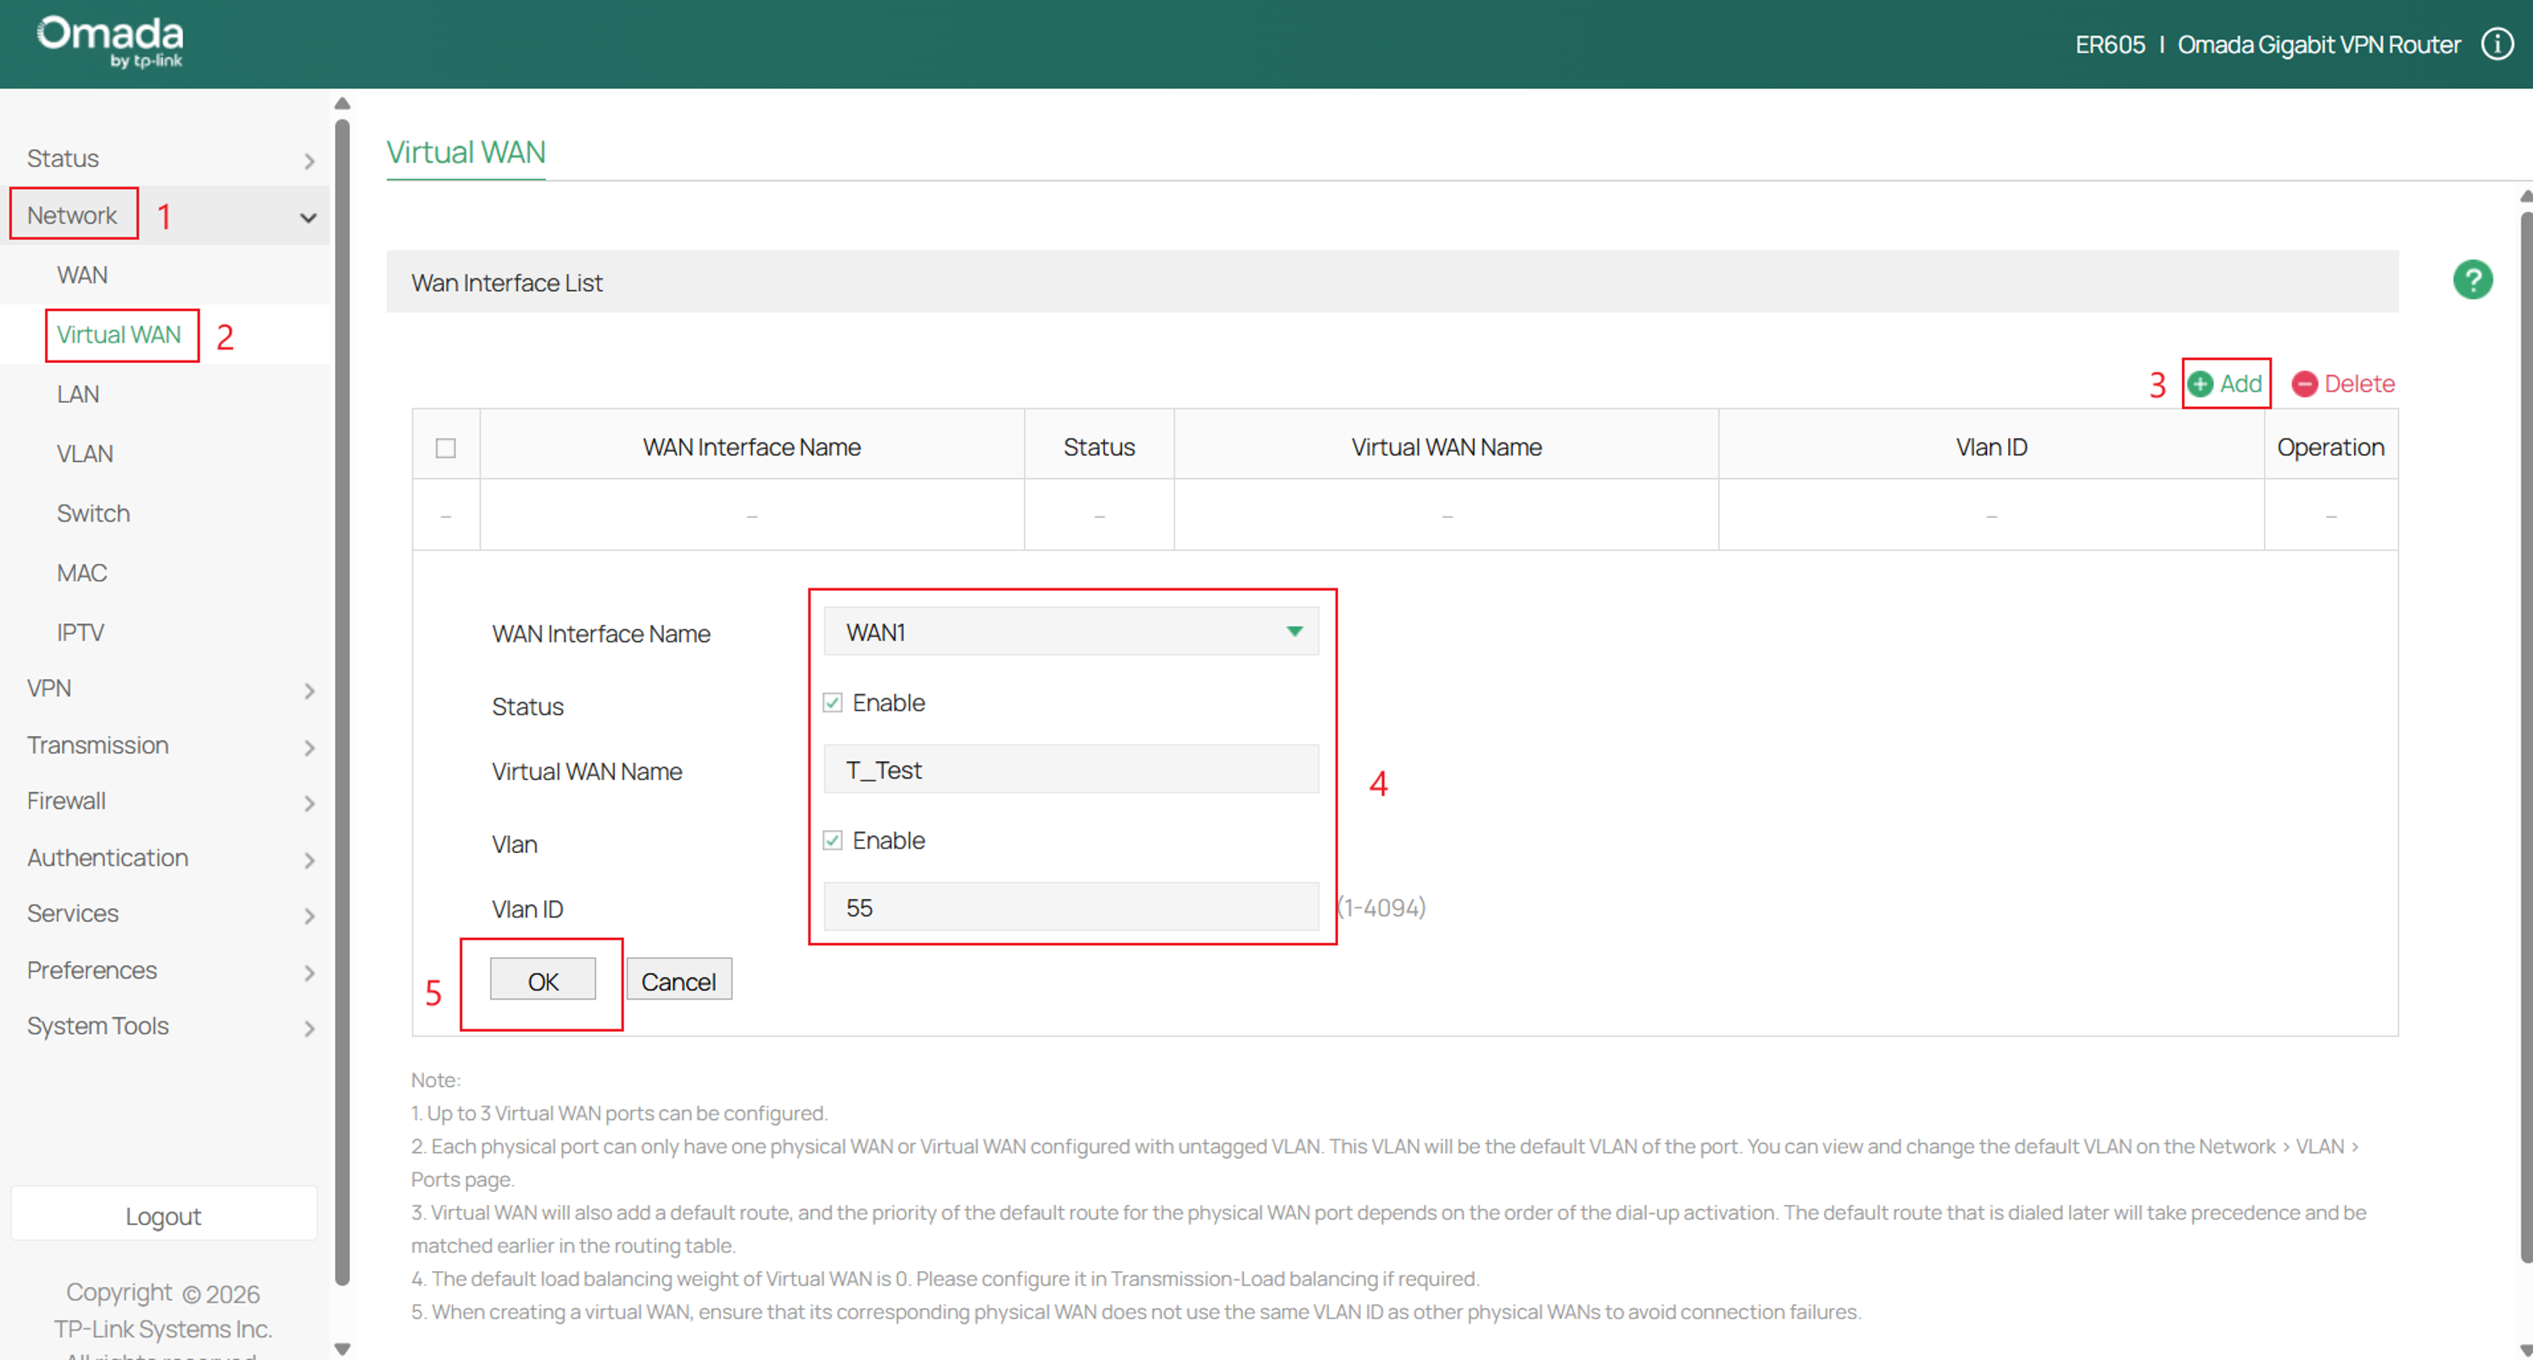Open the MAC submenu item

(81, 573)
